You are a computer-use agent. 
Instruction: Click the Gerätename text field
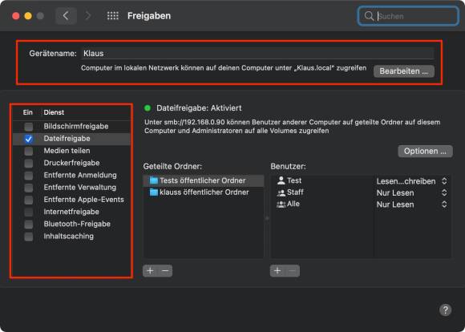coord(257,54)
